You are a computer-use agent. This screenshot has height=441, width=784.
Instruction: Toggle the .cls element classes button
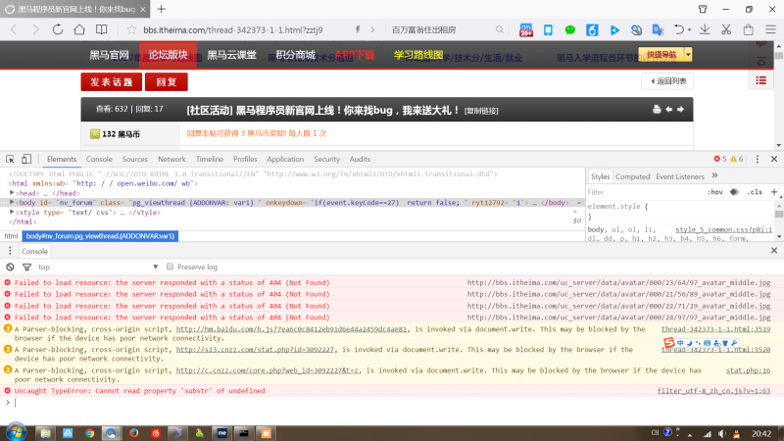755,192
